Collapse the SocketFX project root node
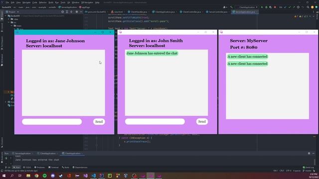 click(5, 15)
